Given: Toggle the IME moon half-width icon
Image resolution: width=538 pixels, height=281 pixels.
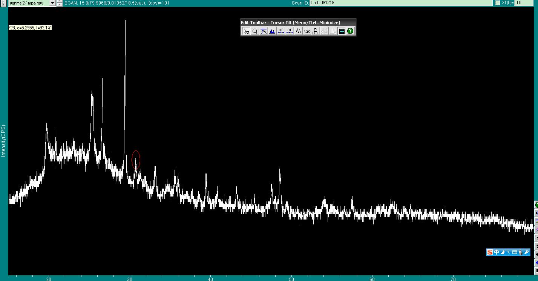Looking at the screenshot, I should coord(503,252).
